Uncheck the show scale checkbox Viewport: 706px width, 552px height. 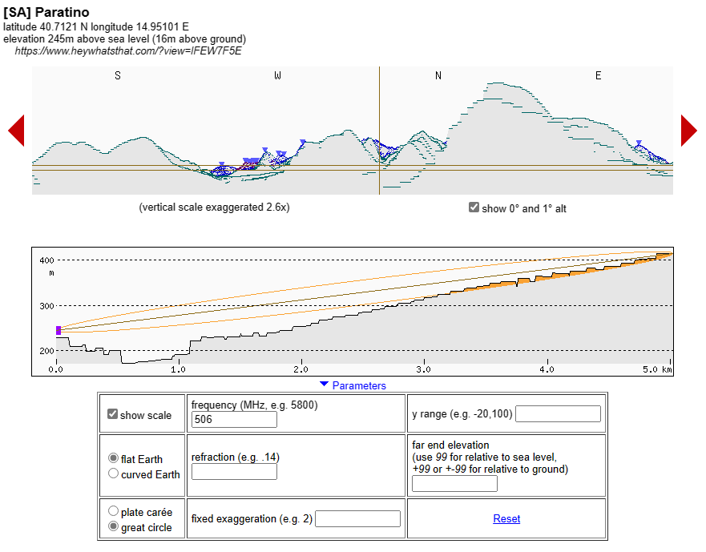click(x=113, y=414)
